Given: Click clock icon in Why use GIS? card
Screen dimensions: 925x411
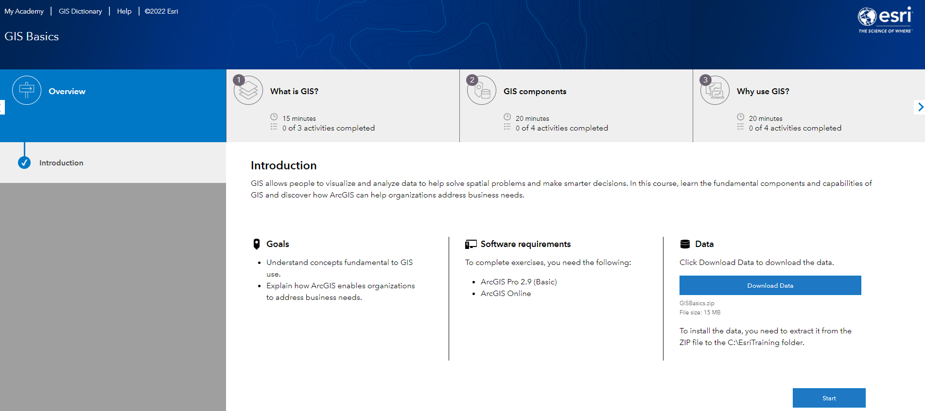Looking at the screenshot, I should coord(740,117).
